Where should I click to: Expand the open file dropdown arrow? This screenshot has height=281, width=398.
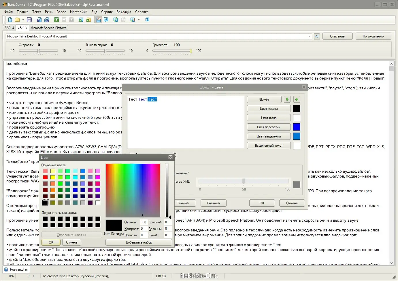click(x=23, y=20)
